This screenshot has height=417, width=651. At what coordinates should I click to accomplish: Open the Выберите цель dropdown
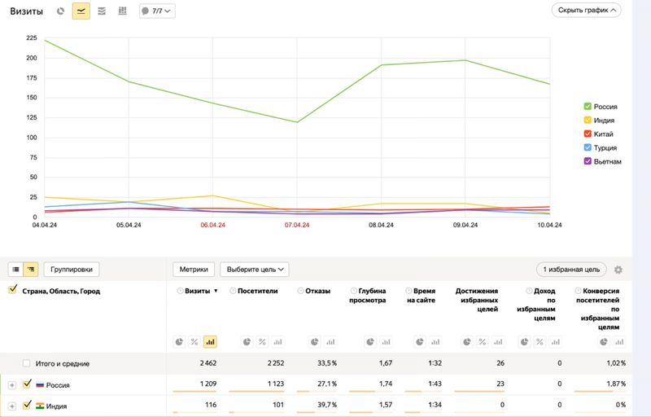coord(255,270)
